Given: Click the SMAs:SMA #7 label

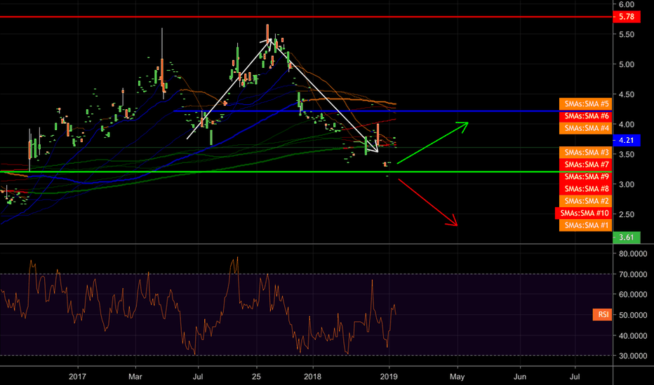Looking at the screenshot, I should point(586,164).
